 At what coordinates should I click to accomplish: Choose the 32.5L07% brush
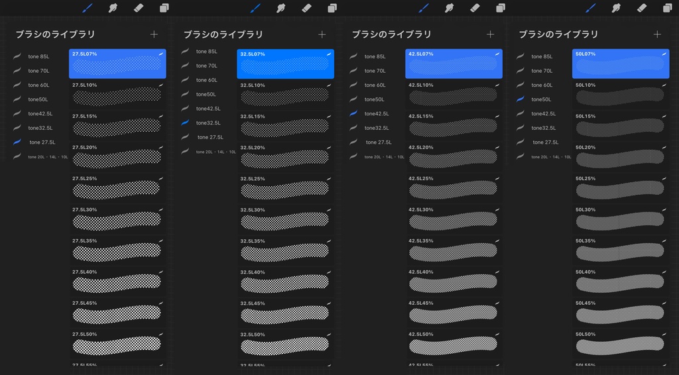click(x=285, y=64)
